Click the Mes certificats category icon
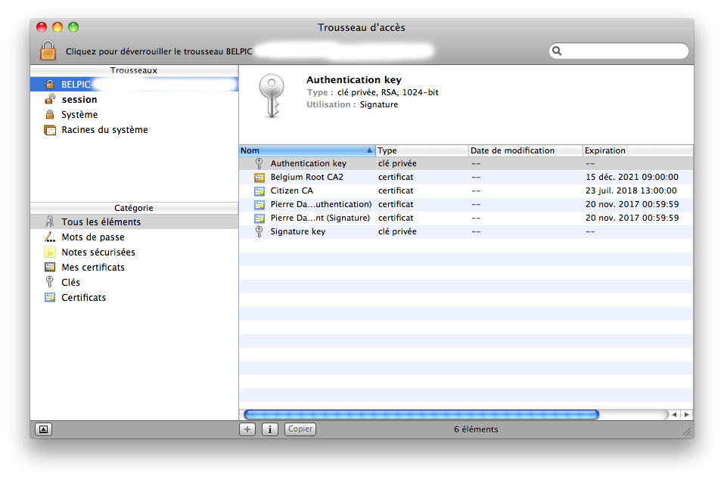The width and height of the screenshot is (724, 480). click(50, 268)
